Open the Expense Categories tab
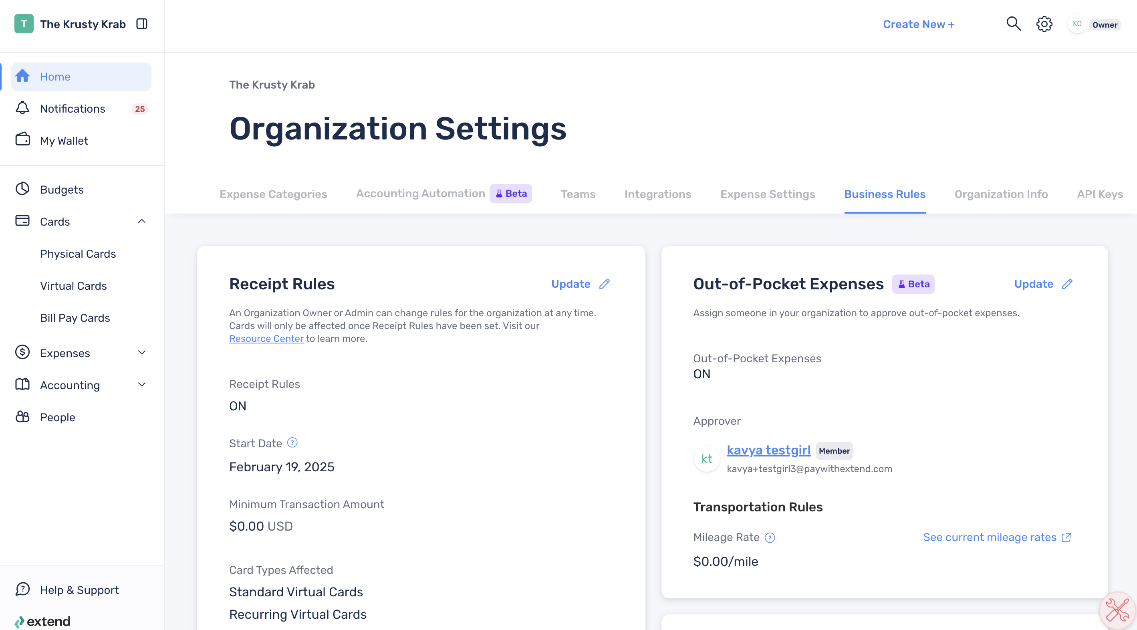This screenshot has height=630, width=1137. (x=273, y=194)
